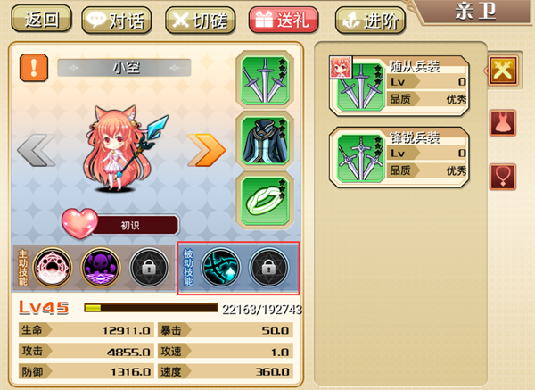Open the pink magic circle active skill
This screenshot has height=390, width=535.
coord(53,268)
